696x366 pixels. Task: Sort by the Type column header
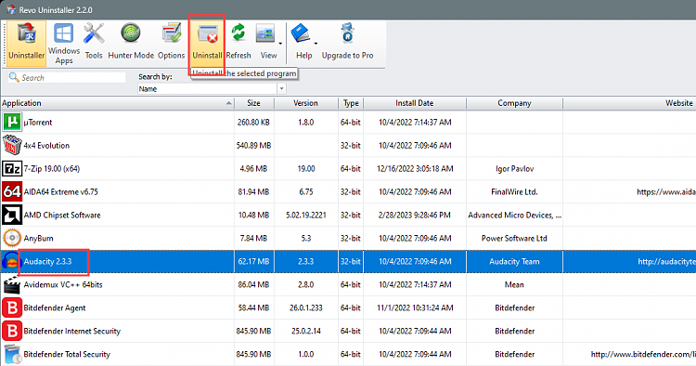click(351, 103)
